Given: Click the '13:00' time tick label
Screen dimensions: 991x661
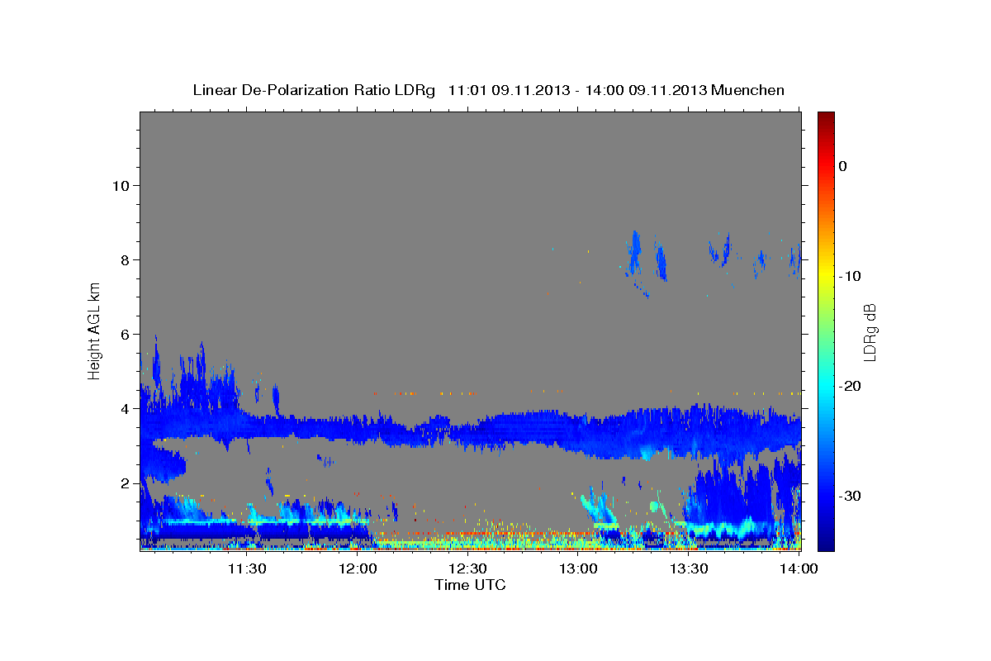Looking at the screenshot, I should (578, 568).
